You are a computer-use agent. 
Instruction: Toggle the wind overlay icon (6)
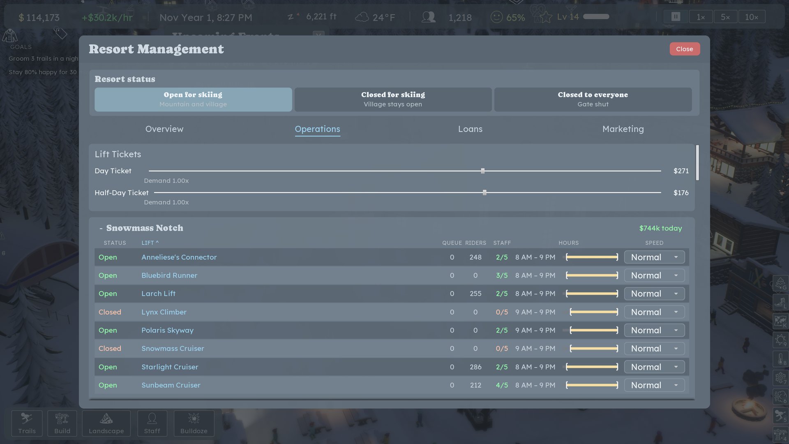[x=780, y=397]
